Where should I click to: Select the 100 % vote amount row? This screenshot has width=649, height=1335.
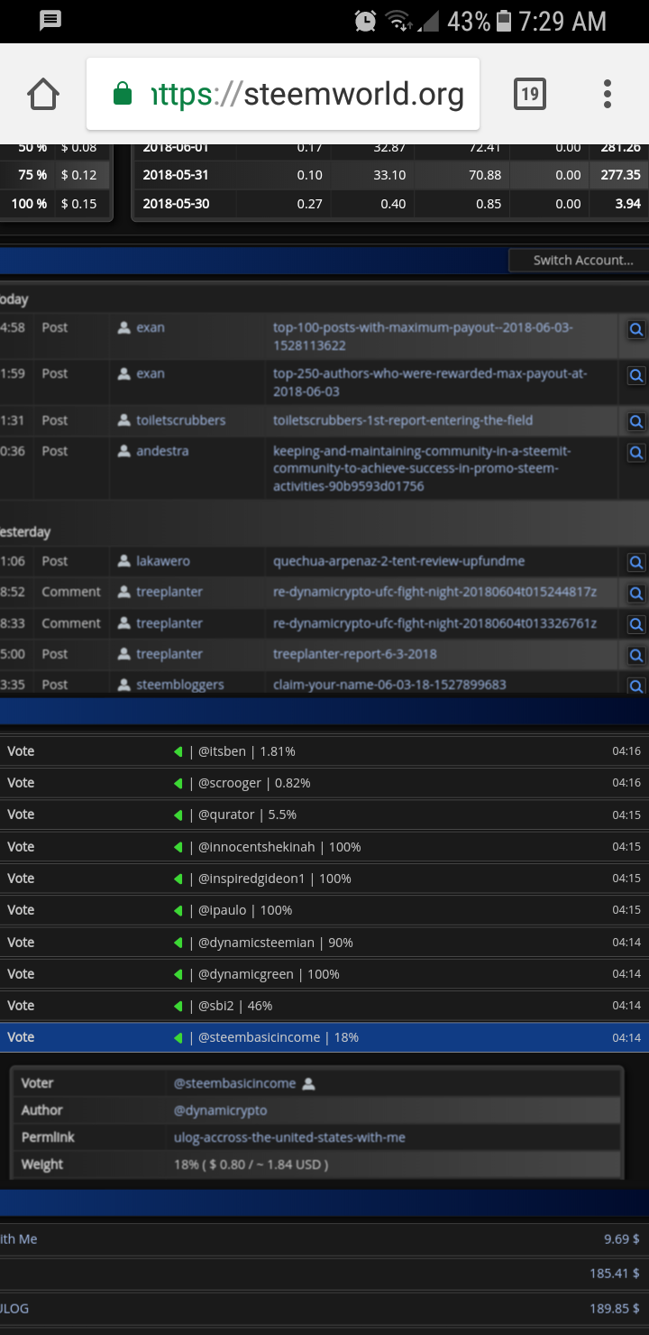point(55,204)
